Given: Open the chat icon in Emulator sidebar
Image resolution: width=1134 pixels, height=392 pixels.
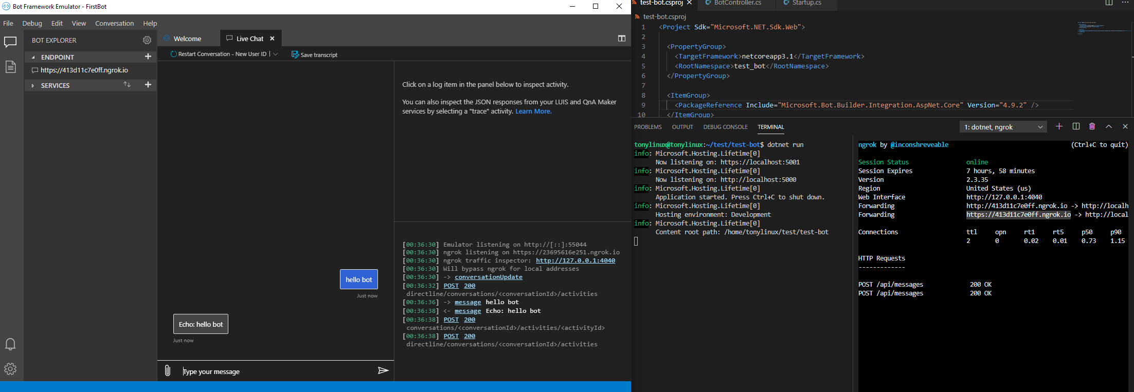Looking at the screenshot, I should pos(10,42).
